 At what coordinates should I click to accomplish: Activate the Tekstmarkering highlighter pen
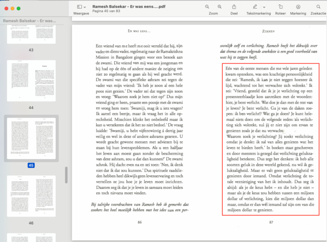click(255, 7)
